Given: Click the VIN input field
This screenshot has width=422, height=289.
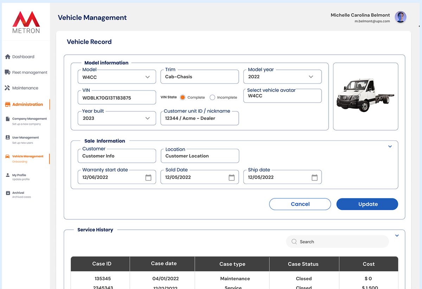Looking at the screenshot, I should 117,97.
